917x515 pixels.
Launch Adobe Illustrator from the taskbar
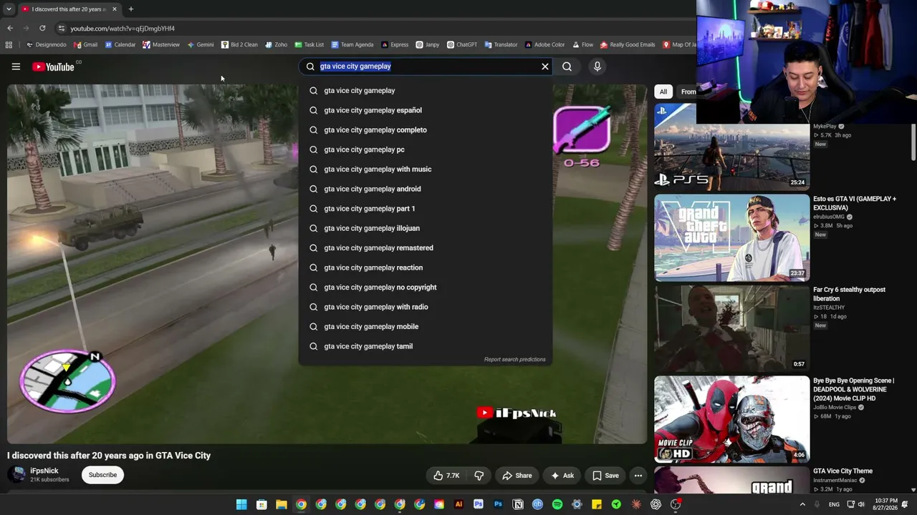pos(458,504)
